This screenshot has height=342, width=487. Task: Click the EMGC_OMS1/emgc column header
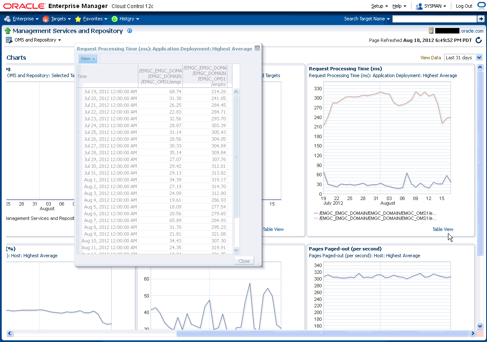pos(161,76)
